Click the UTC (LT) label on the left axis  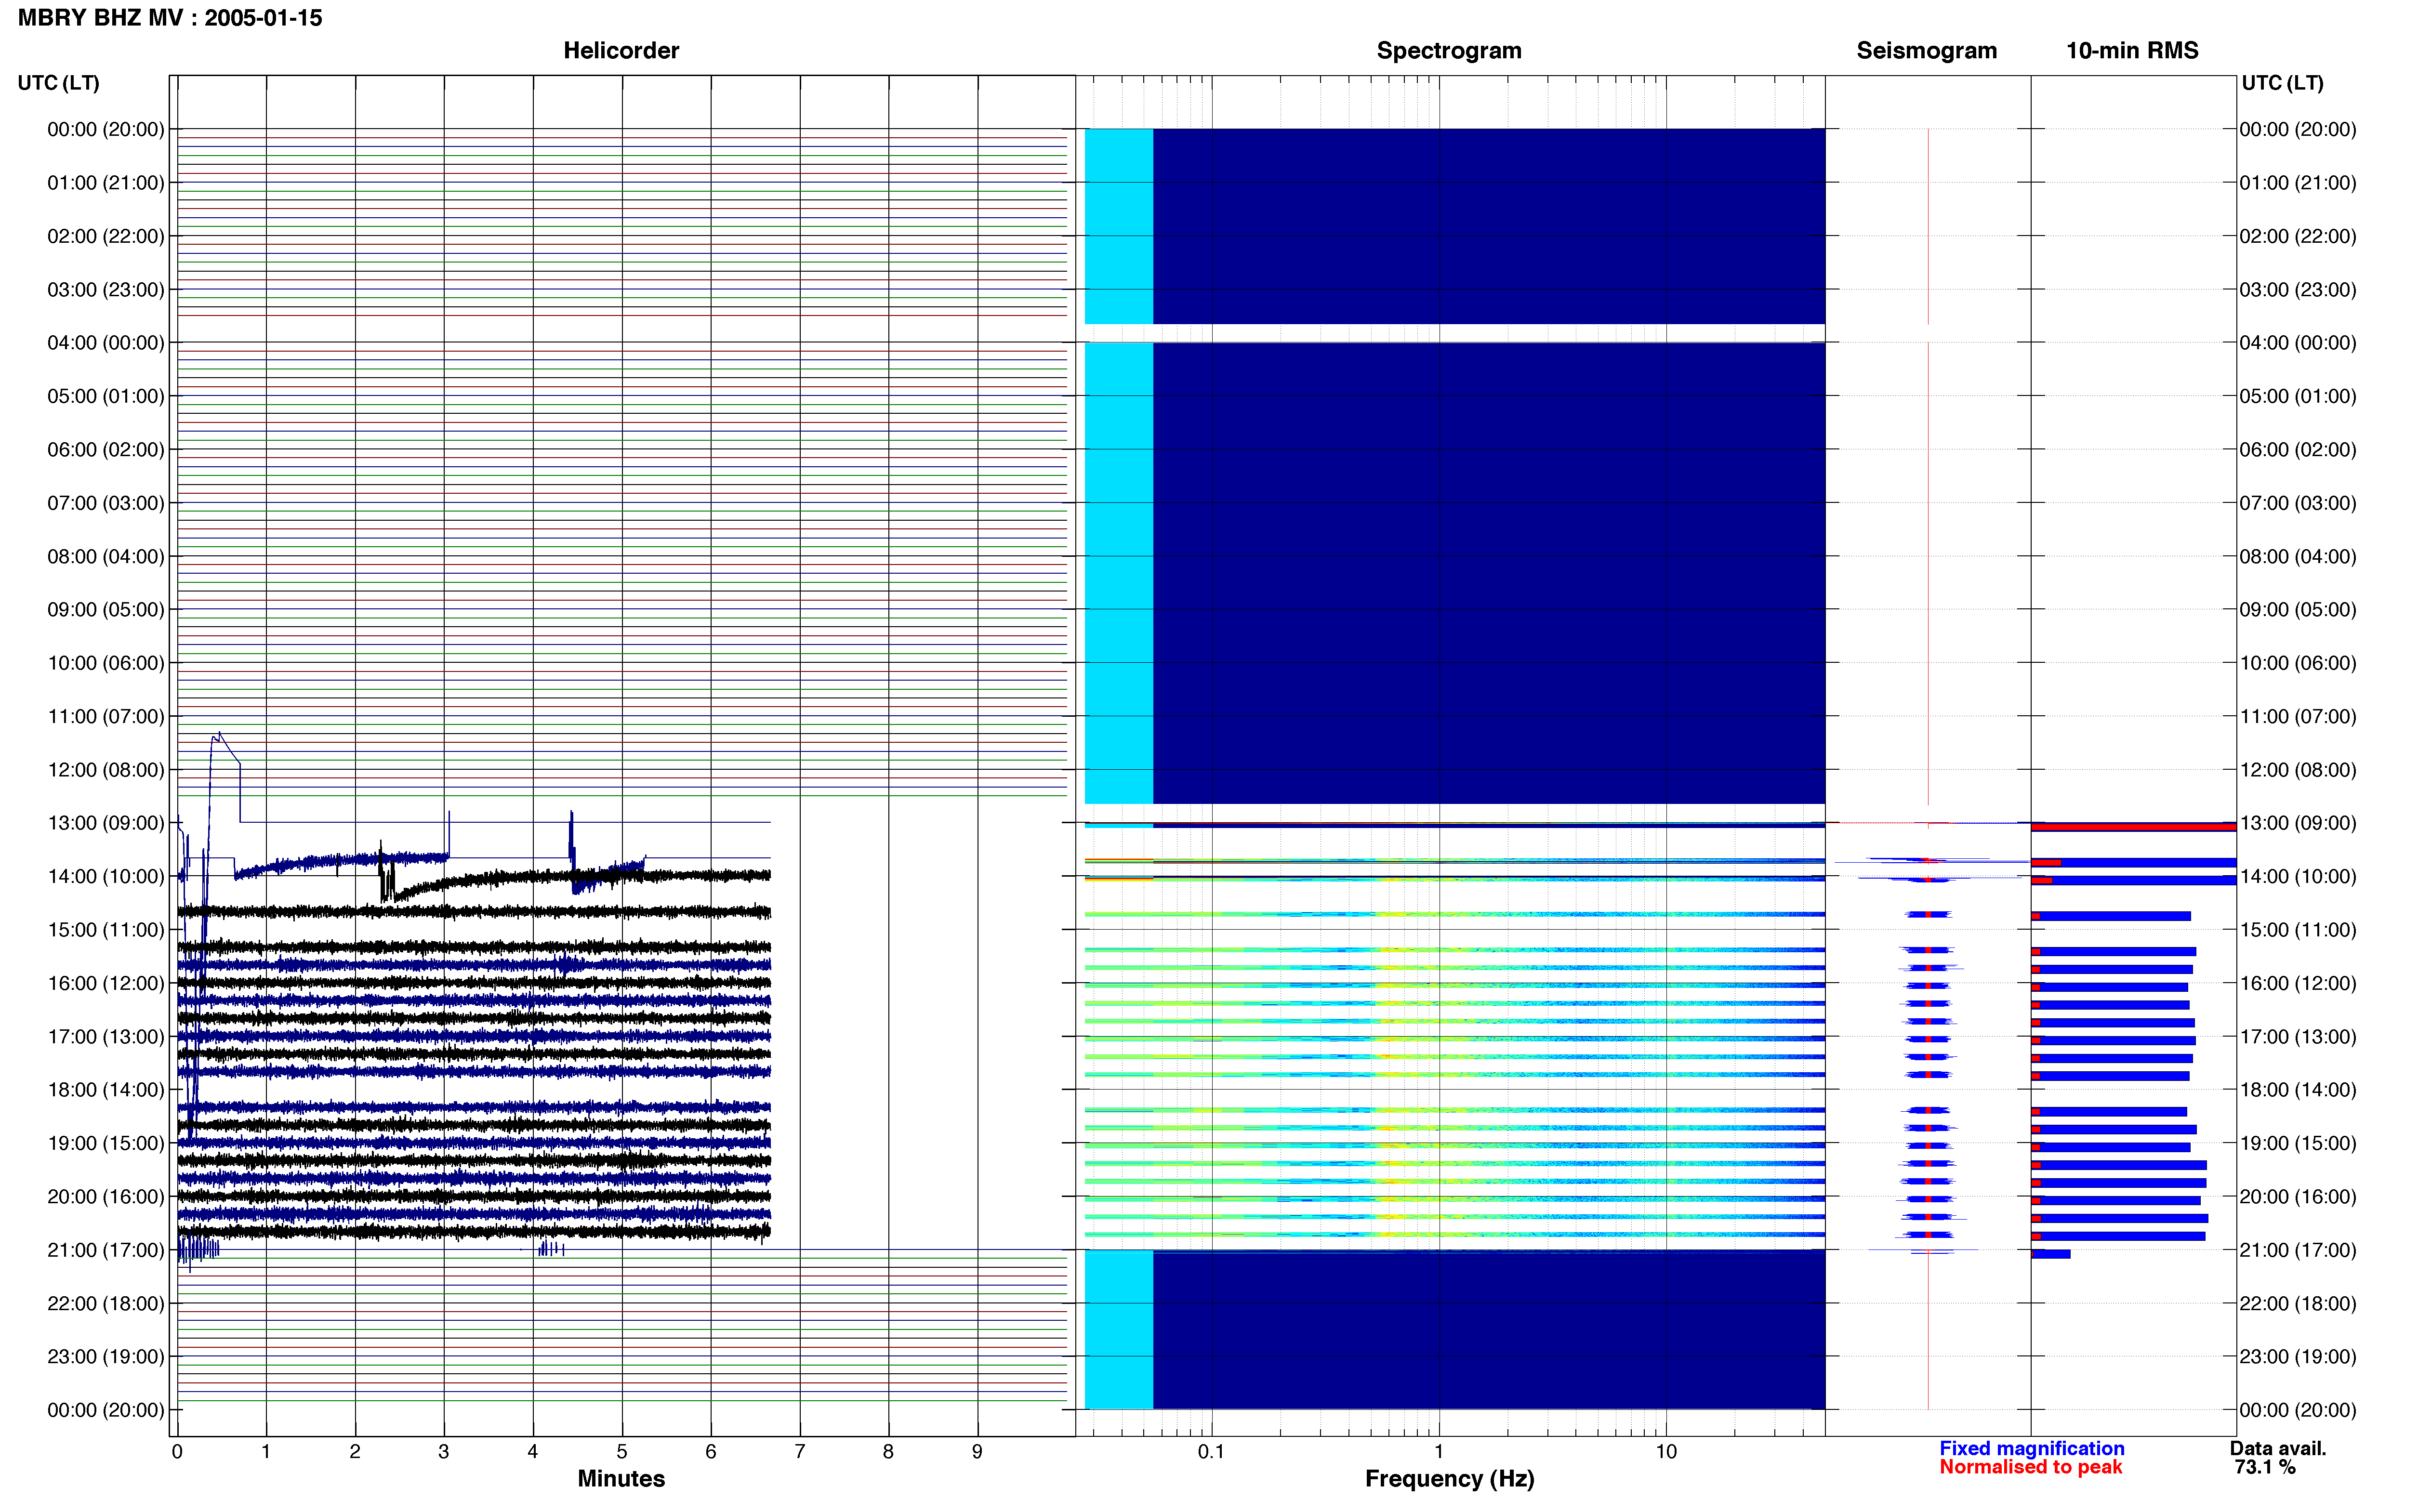58,83
